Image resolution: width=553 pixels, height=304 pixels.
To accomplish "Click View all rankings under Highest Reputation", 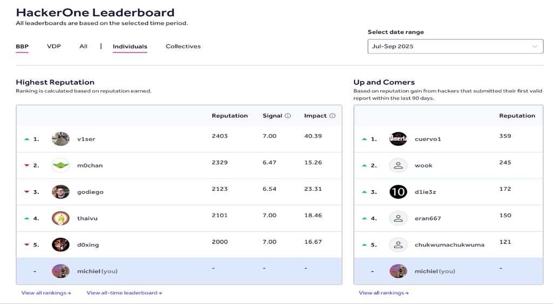I will pos(46,293).
